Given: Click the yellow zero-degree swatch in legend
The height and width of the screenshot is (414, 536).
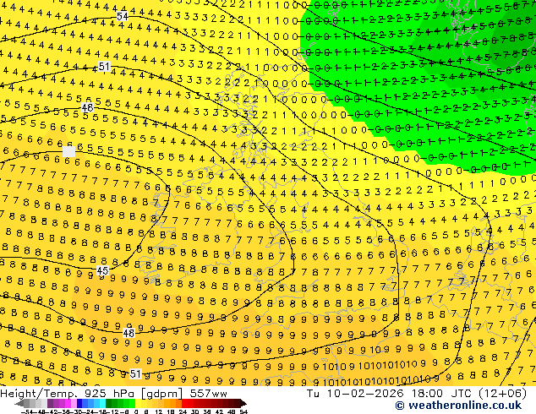Looking at the screenshot, I should [x=138, y=403].
